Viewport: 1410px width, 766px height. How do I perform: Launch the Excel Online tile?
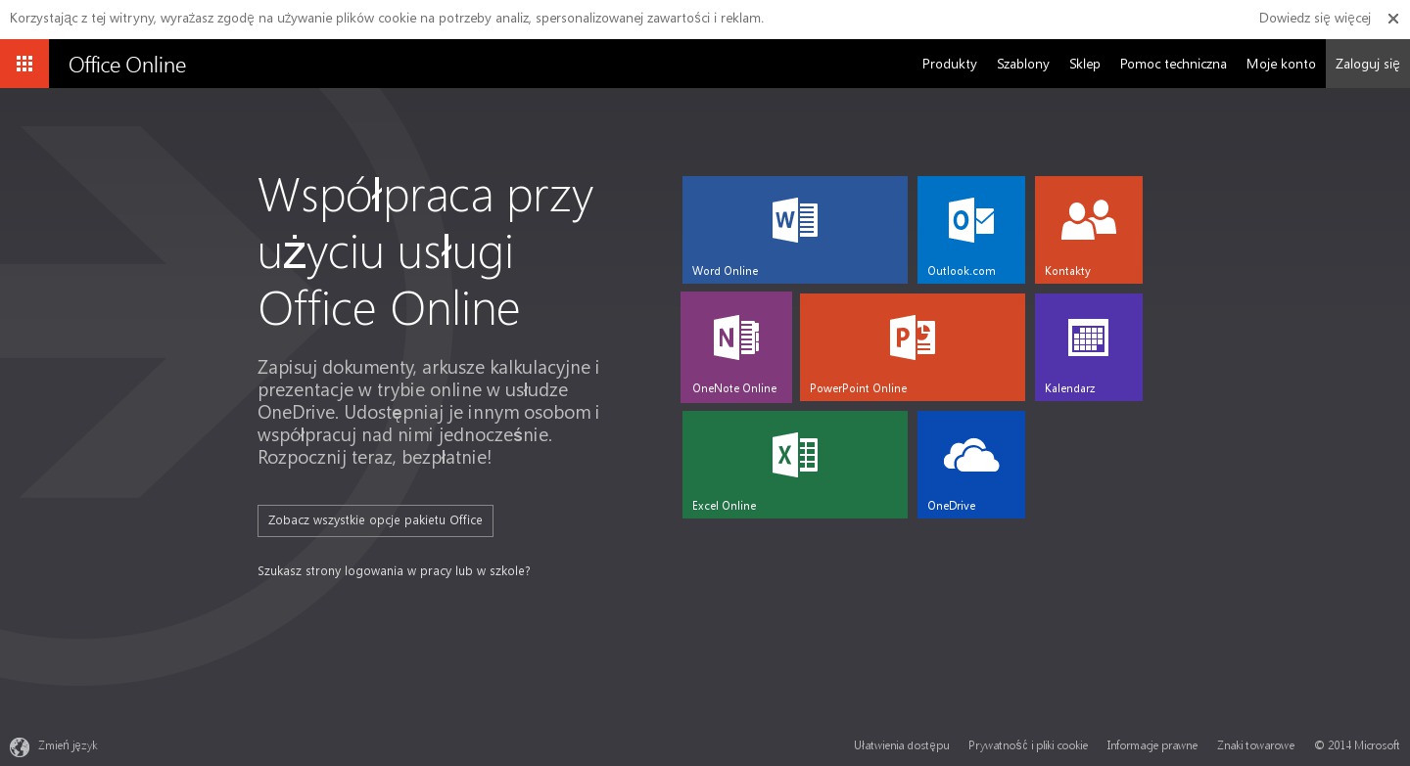pyautogui.click(x=794, y=465)
